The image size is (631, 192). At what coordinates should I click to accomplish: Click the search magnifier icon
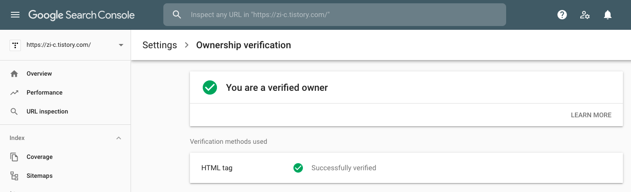tap(177, 15)
